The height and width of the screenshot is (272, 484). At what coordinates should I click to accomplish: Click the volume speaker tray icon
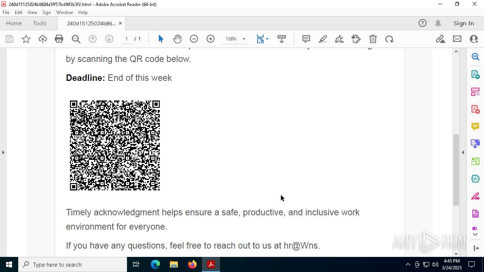(x=435, y=264)
